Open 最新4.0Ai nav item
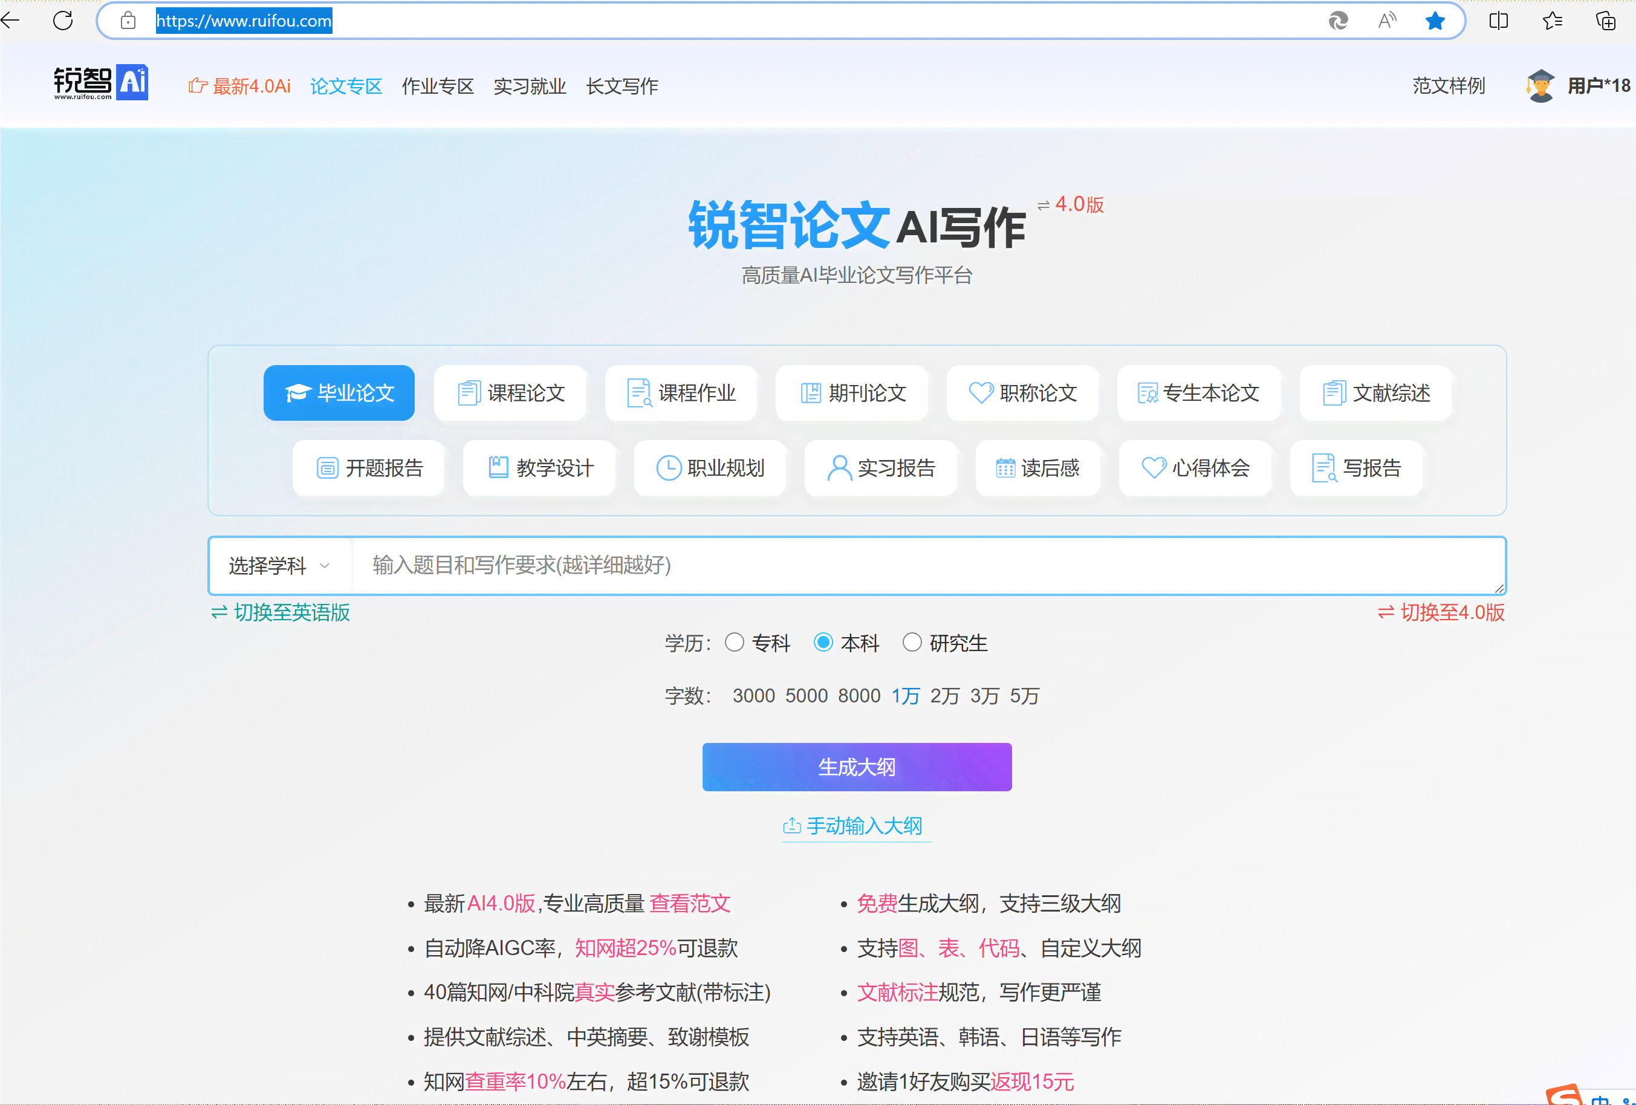This screenshot has width=1636, height=1105. pyautogui.click(x=239, y=86)
